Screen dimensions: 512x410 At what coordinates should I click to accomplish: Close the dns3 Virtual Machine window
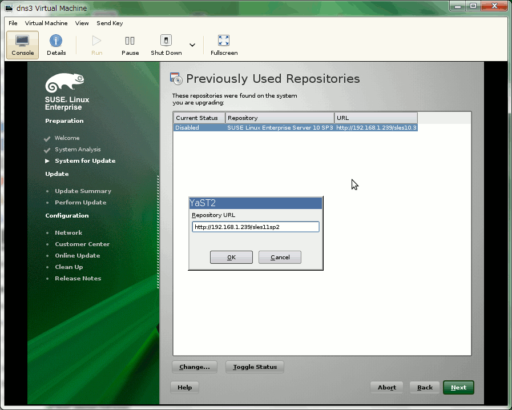point(494,6)
